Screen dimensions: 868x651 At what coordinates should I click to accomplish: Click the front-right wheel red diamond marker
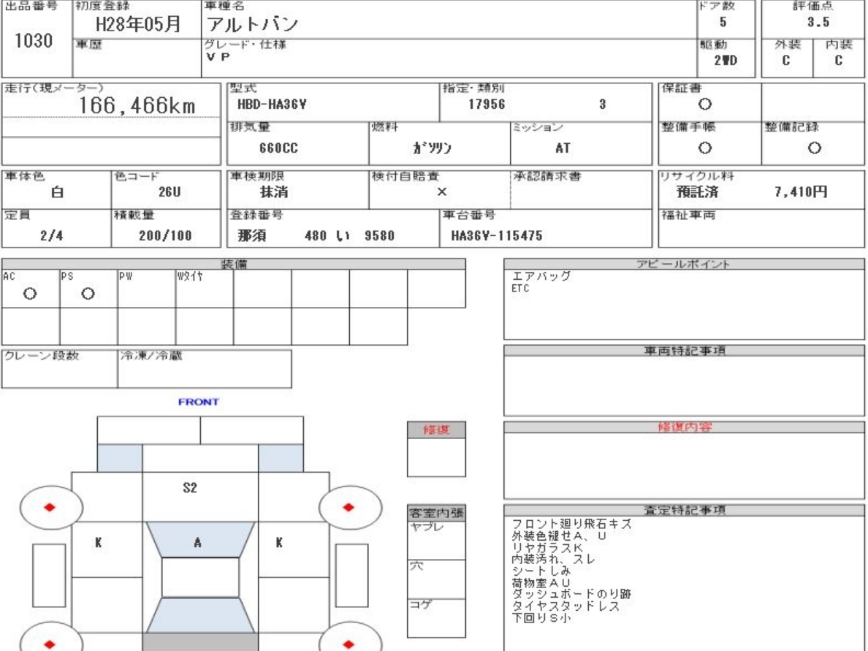tap(349, 506)
